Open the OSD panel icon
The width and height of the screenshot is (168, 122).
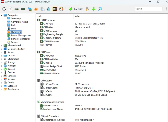point(55,9)
